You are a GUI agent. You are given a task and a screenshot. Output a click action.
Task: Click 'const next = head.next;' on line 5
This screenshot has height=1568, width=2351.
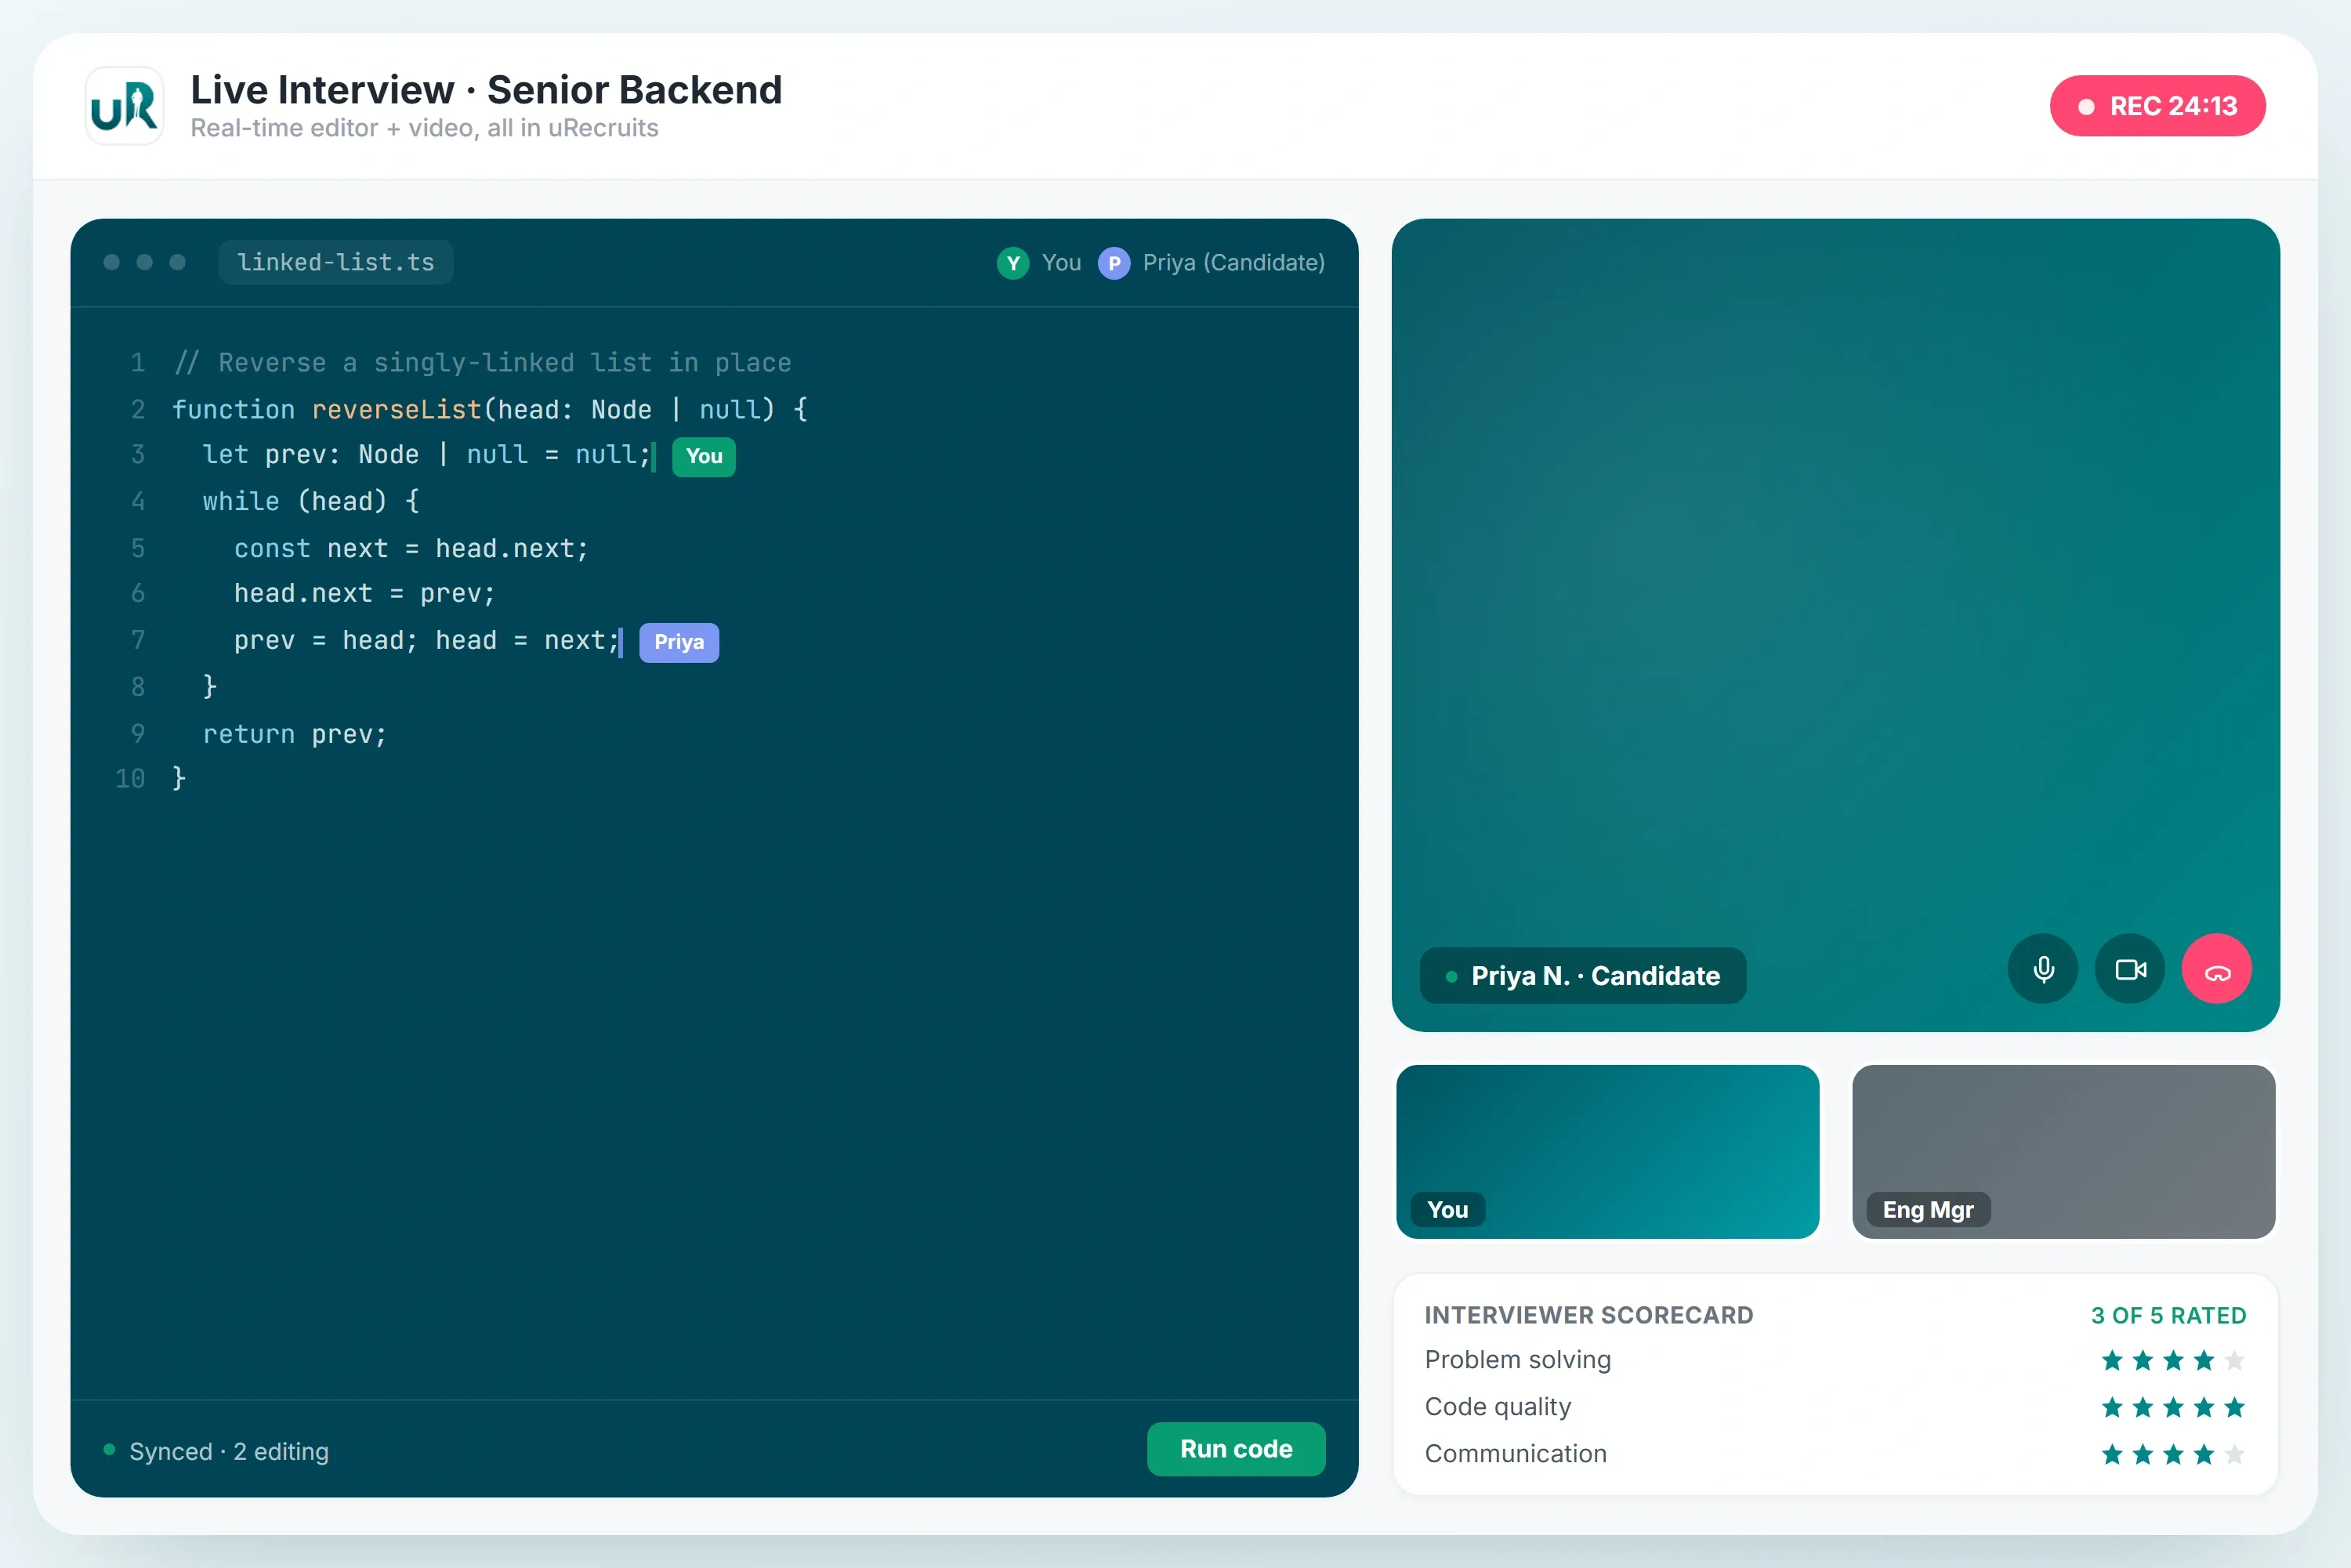[411, 549]
